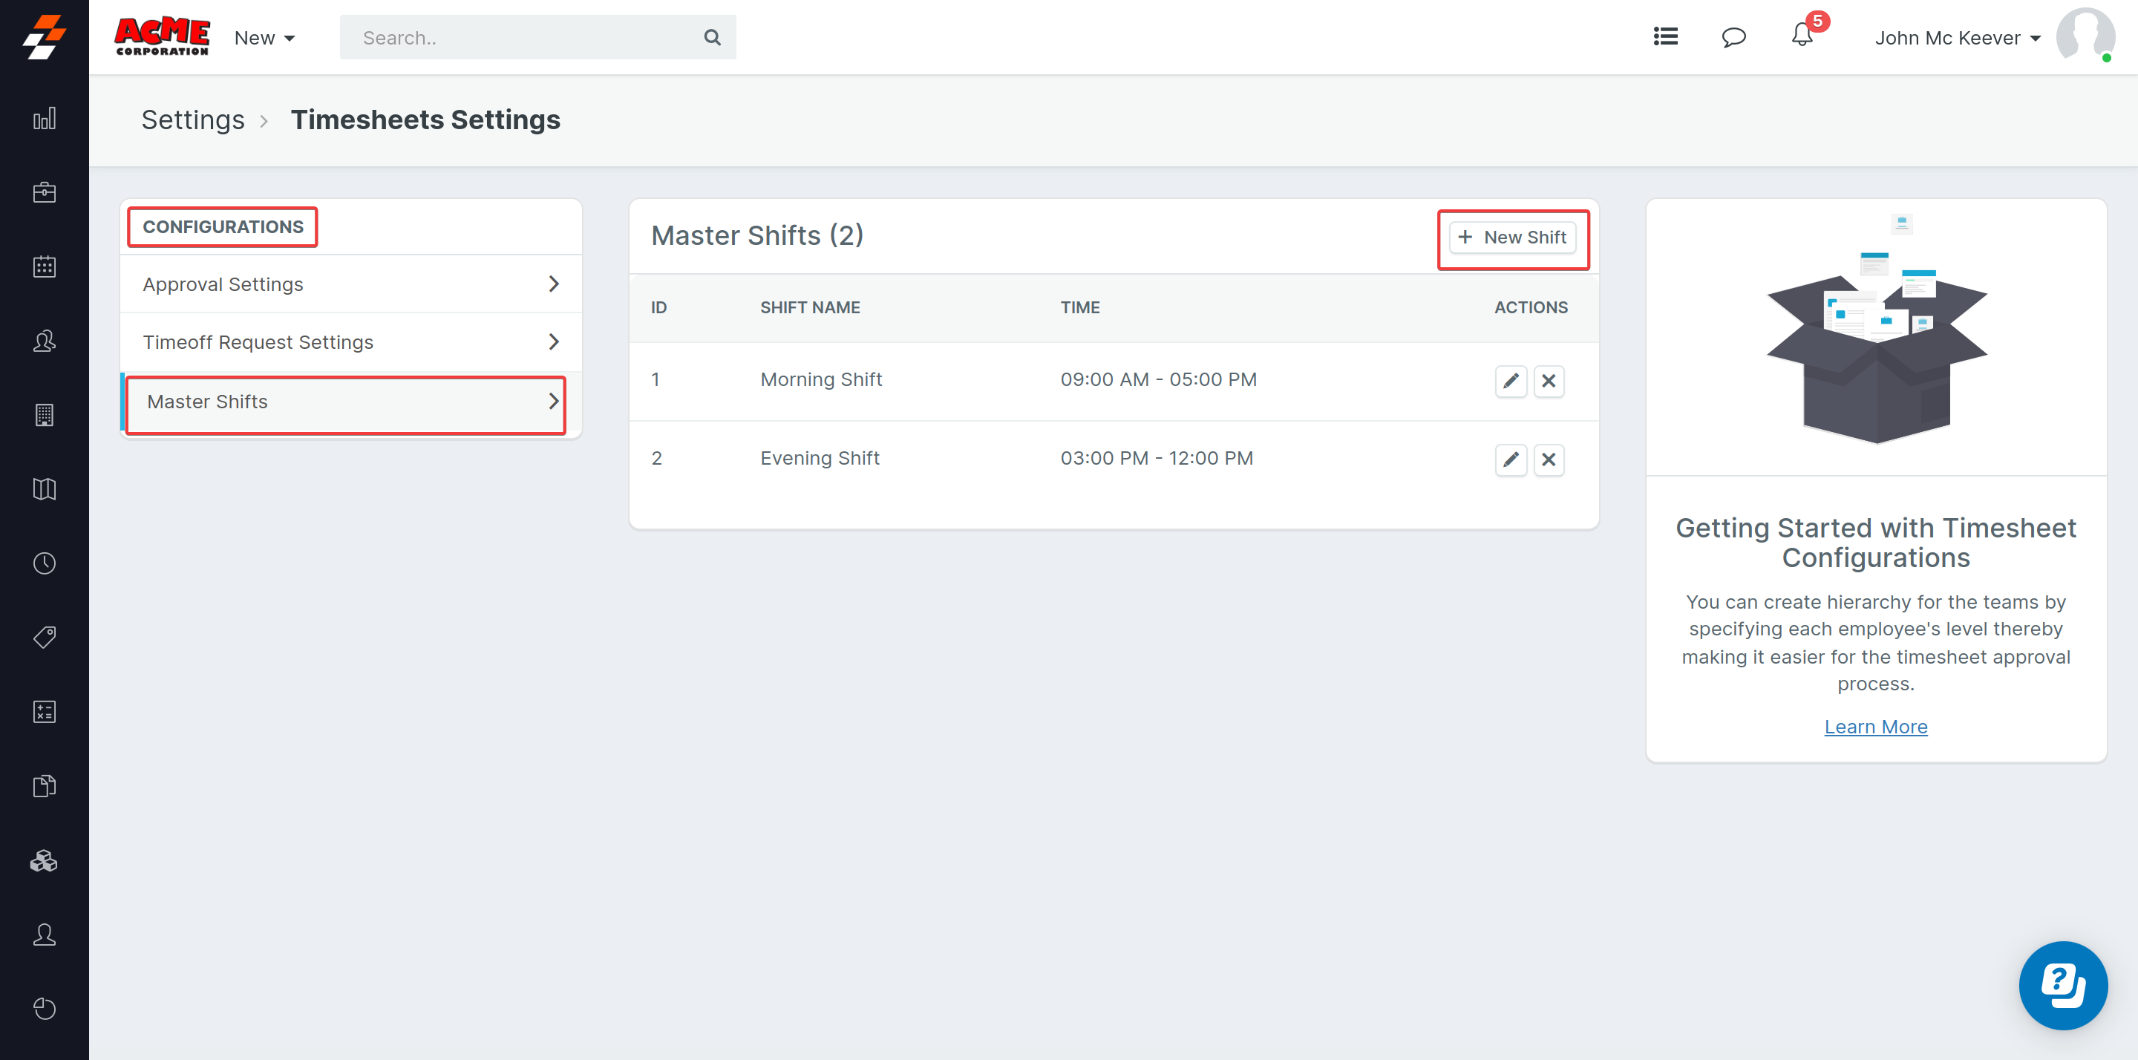Open the price tag sidebar icon
Viewport: 2138px width, 1060px height.
44,637
